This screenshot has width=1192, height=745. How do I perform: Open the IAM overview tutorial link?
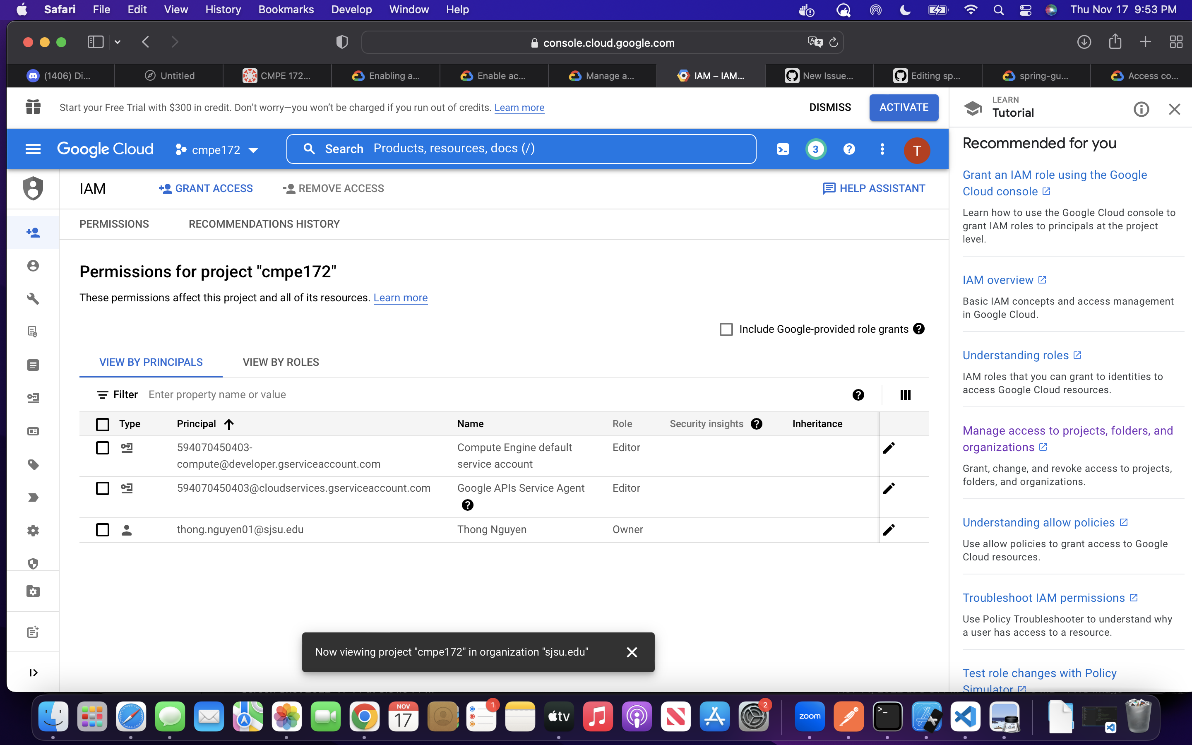998,280
